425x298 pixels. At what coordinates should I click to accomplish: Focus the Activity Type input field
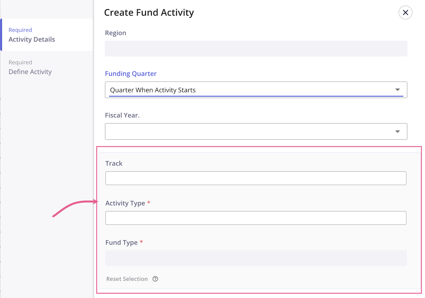256,218
